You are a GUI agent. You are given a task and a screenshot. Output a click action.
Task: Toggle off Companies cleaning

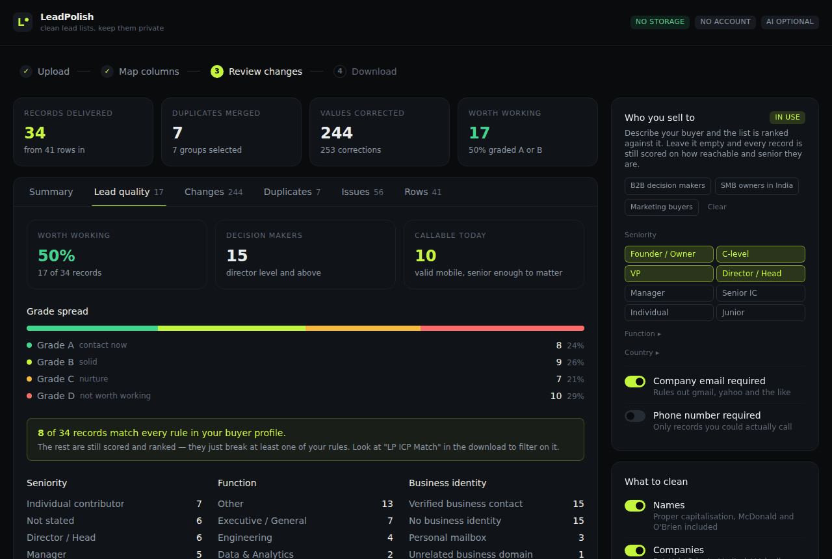[x=635, y=551]
